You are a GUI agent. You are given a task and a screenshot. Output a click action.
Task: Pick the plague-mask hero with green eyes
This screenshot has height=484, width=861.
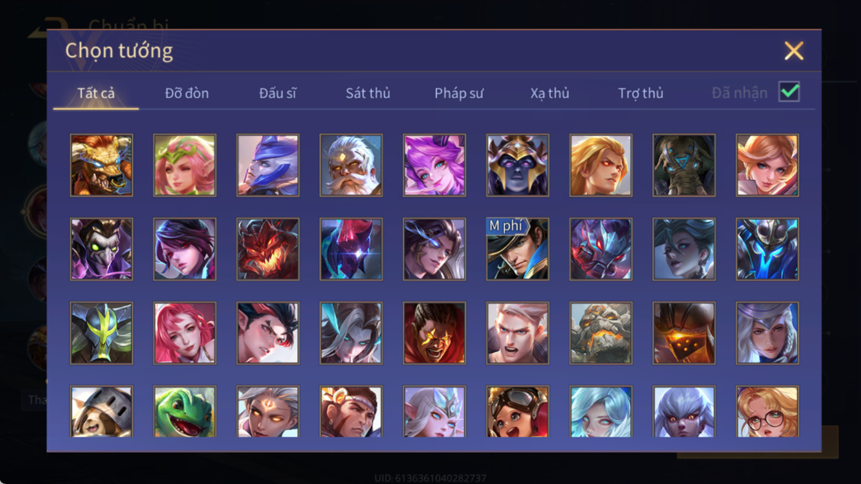101,249
